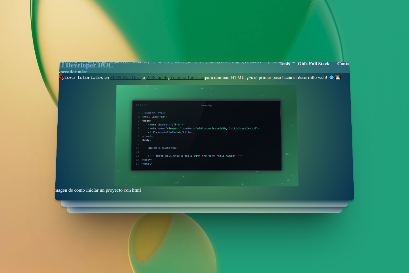Open the Developer DOC logo link

(86, 65)
